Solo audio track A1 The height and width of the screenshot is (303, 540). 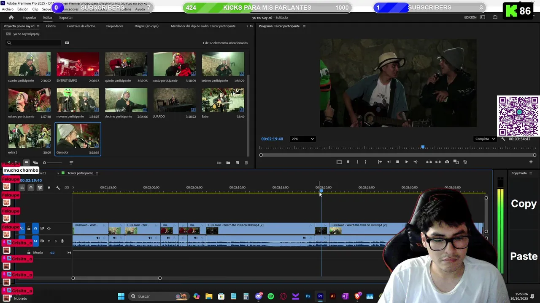click(x=55, y=241)
